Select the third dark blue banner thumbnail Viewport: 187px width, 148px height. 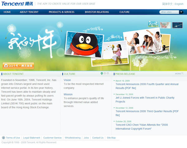[177, 25]
